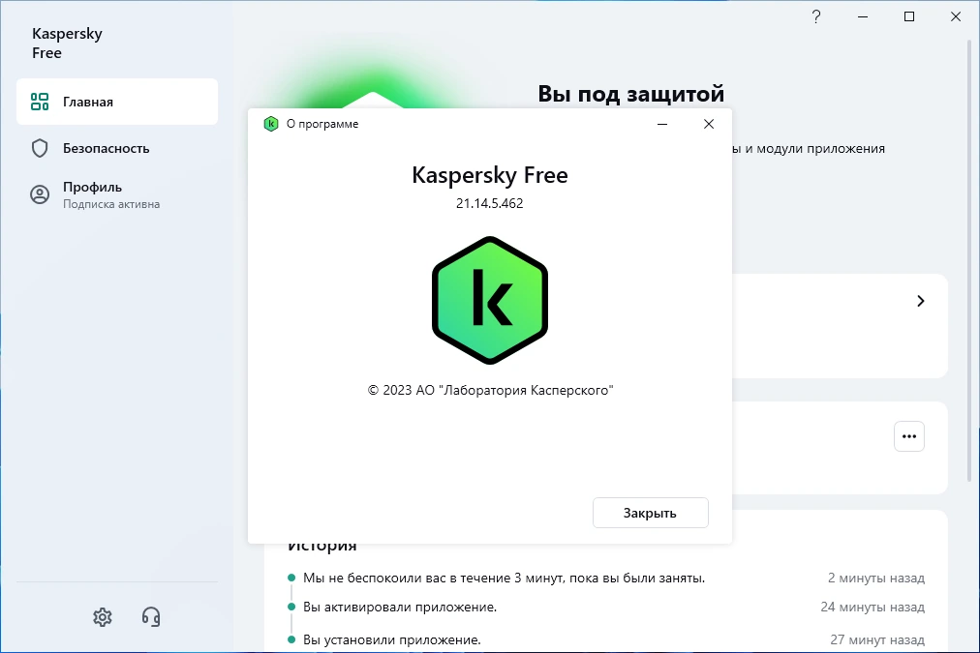The height and width of the screenshot is (653, 980).
Task: Click the 27 минут назад timestamp
Action: click(877, 639)
